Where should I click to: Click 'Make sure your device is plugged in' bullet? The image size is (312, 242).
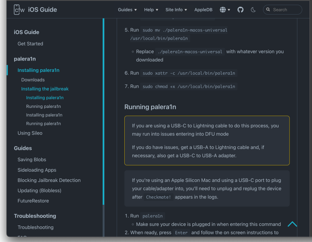point(208,224)
